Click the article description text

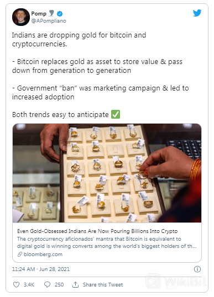pyautogui.click(x=107, y=242)
